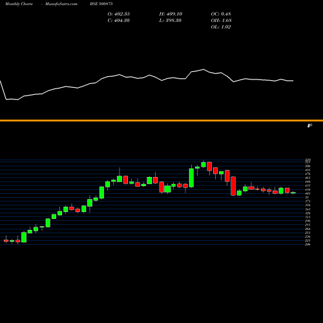The width and height of the screenshot is (323, 323).
Task: Click the 416 price axis label
Action: coord(308,189)
